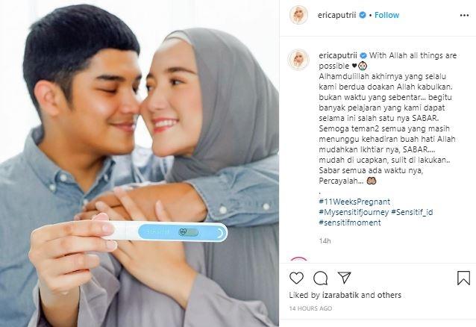476x327 pixels.
Task: Like the post with the heart icon
Action: (296, 278)
